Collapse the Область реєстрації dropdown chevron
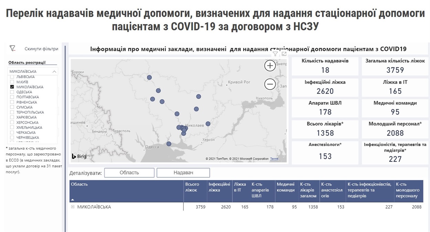Viewport: 430px width, 232px height. (x=54, y=71)
